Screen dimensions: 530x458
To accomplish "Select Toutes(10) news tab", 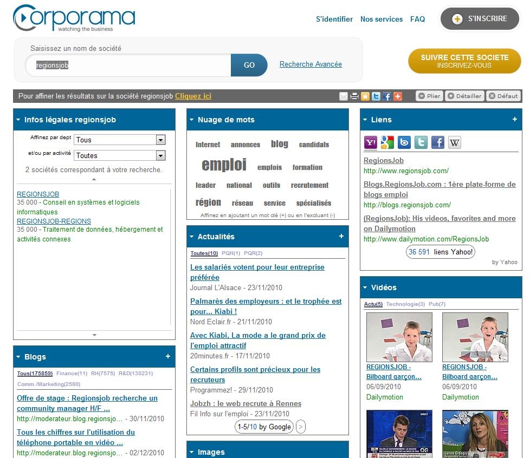I will pyautogui.click(x=204, y=253).
